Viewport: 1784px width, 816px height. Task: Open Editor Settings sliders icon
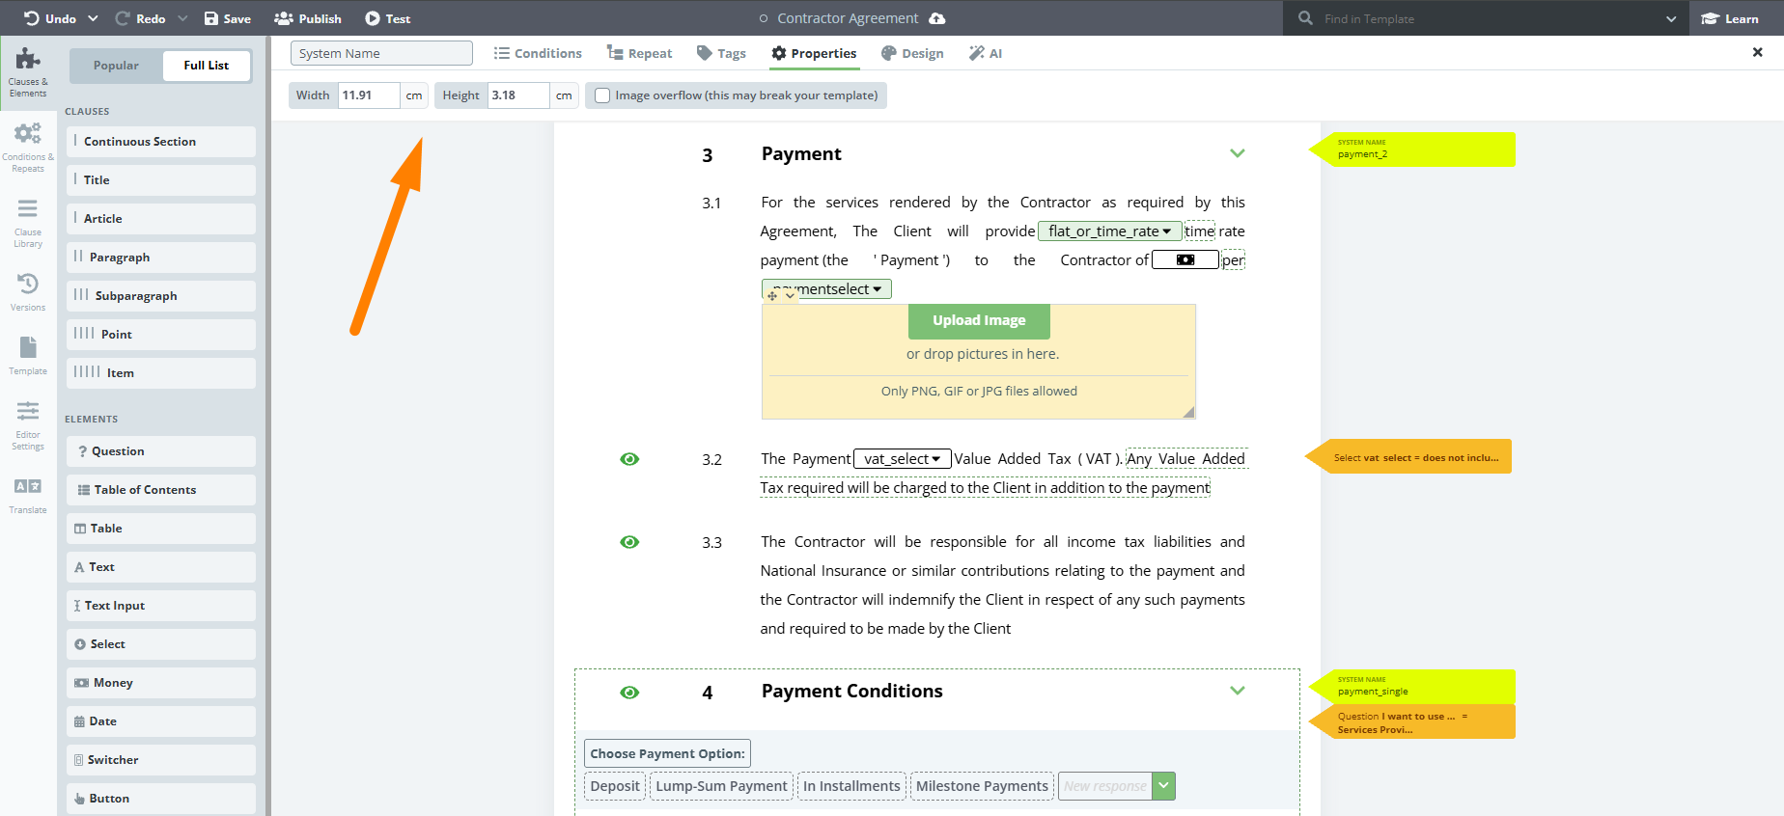(28, 424)
